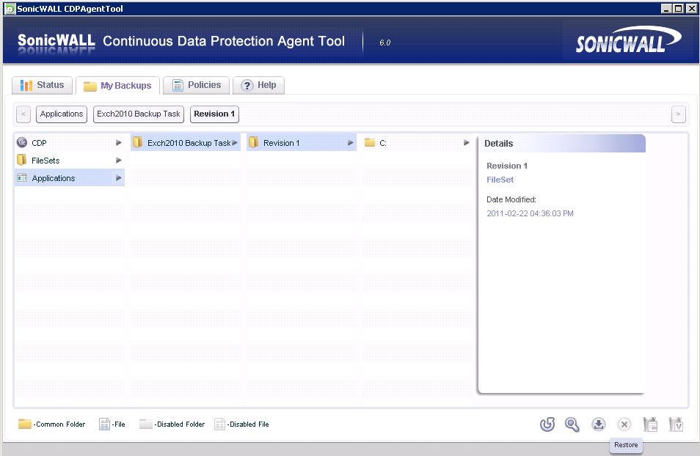Screen dimensions: 700x456
Task: Minimize the CDPAgentTool window
Action: coord(666,9)
